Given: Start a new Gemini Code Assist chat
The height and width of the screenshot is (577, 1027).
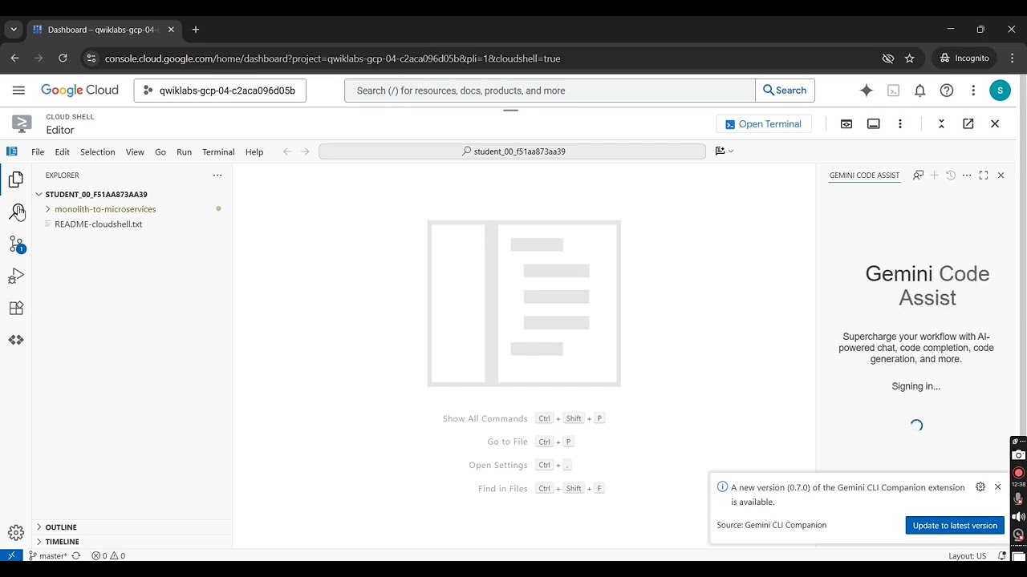Looking at the screenshot, I should [934, 176].
